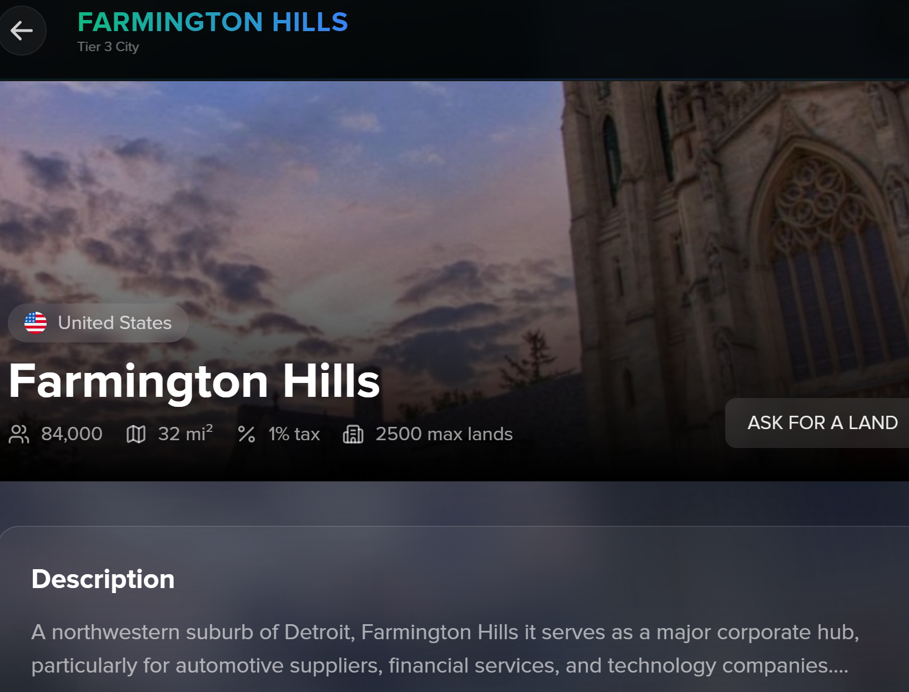Click the 32 mi² area value
Screen dimensions: 909x692
[x=185, y=434]
